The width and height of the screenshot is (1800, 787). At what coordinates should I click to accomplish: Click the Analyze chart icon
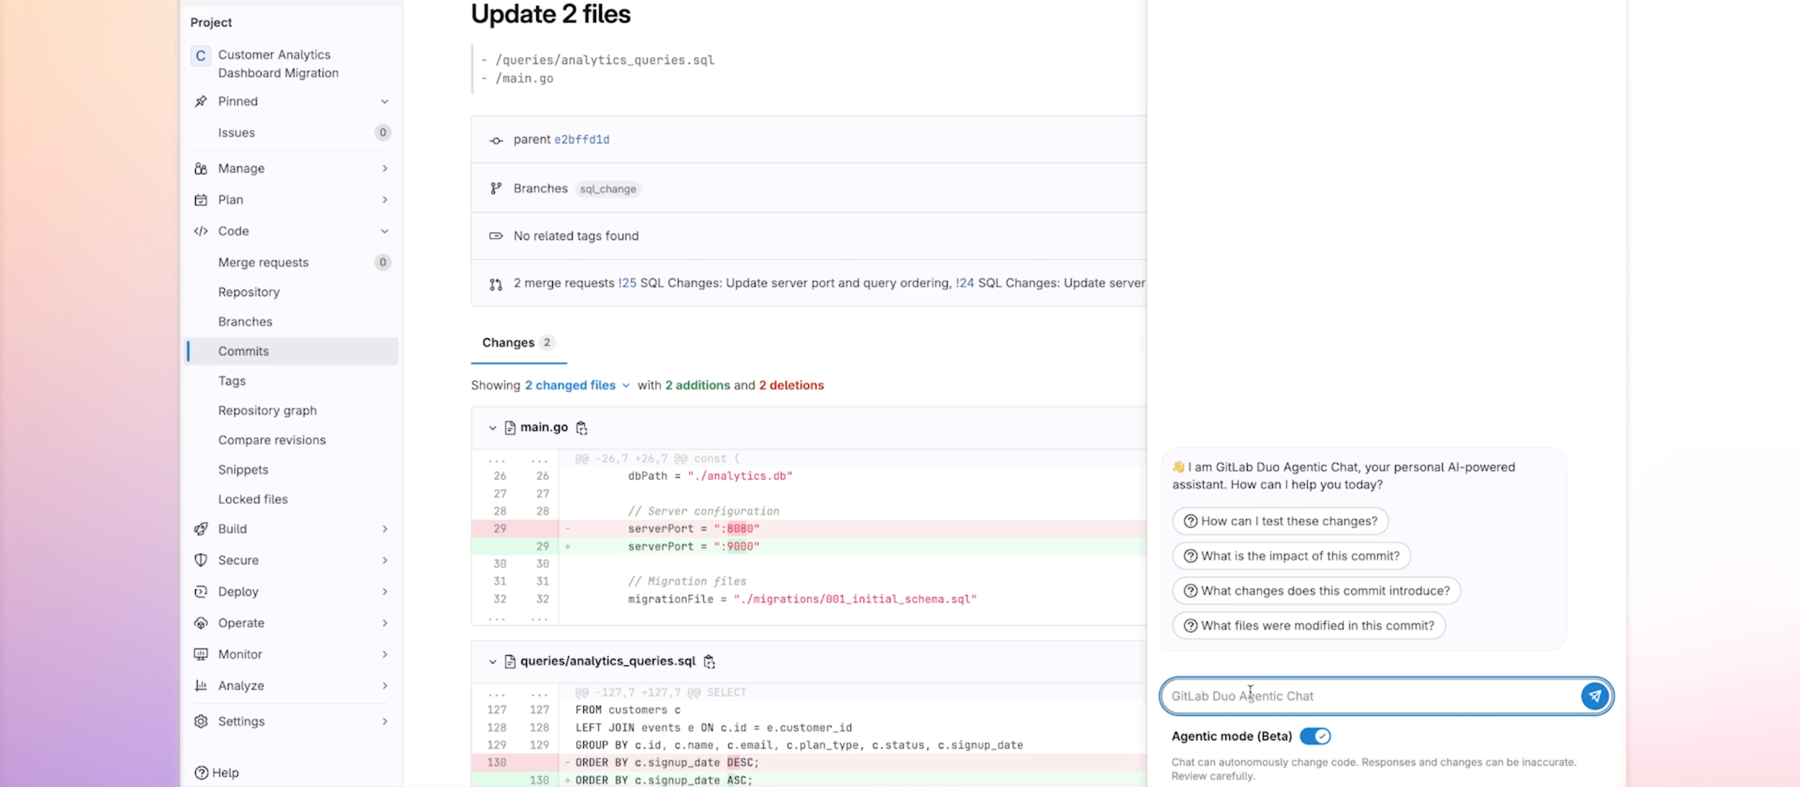pyautogui.click(x=201, y=686)
